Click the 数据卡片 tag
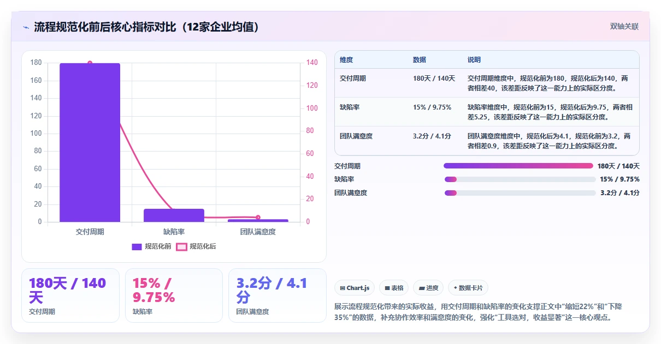661x344 pixels. [x=468, y=288]
